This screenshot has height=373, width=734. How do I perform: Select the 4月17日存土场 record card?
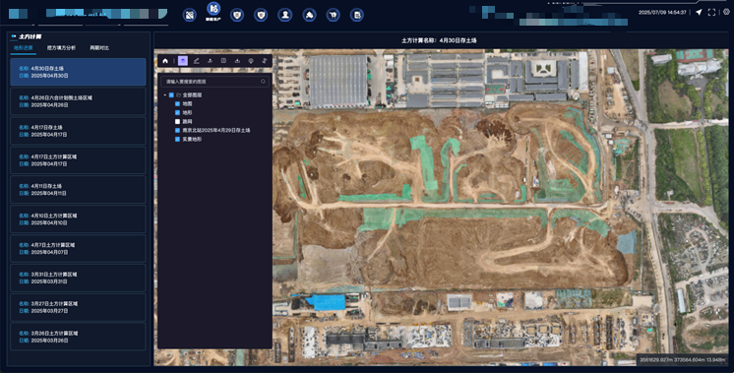(x=78, y=131)
